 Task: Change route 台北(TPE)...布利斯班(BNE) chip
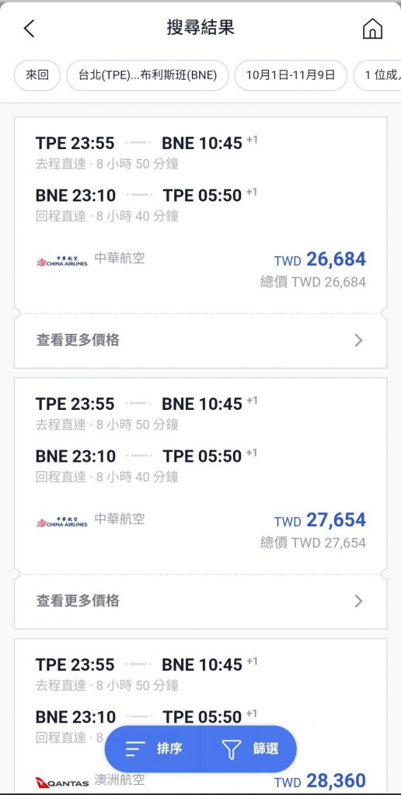click(x=148, y=75)
